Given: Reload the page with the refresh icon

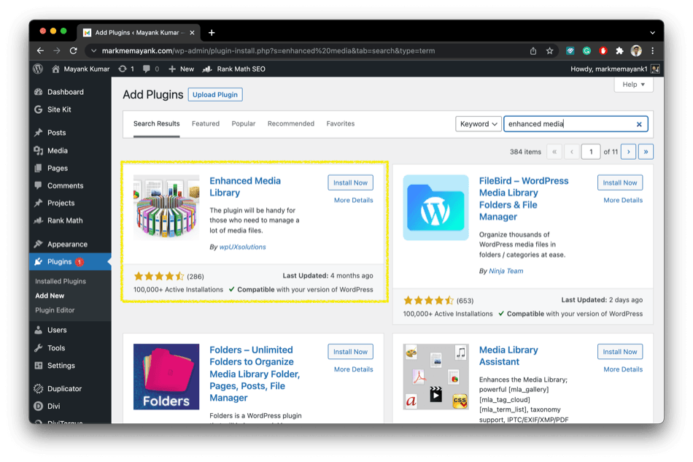Looking at the screenshot, I should coord(74,51).
